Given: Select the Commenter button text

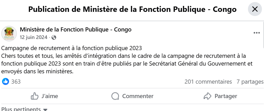Looking at the screenshot, I should click(138, 96).
